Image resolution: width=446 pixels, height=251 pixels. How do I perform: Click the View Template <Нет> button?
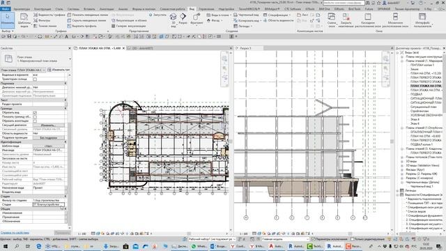[49, 146]
